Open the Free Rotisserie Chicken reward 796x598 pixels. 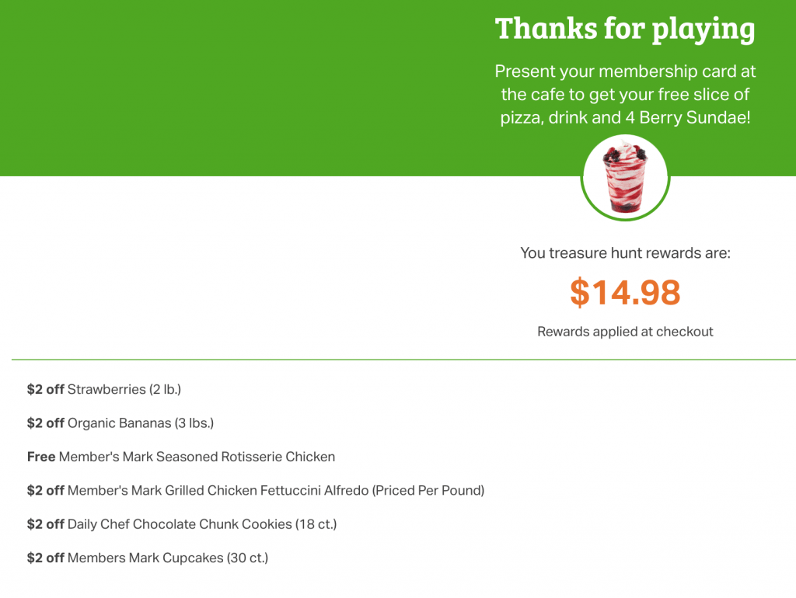(x=180, y=457)
